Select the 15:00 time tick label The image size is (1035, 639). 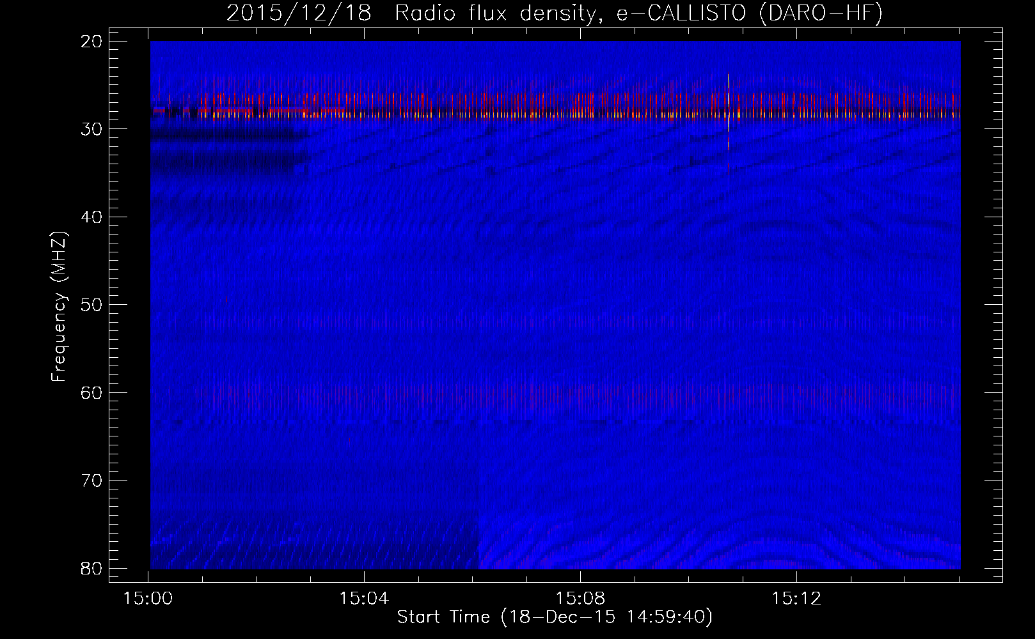pyautogui.click(x=148, y=599)
